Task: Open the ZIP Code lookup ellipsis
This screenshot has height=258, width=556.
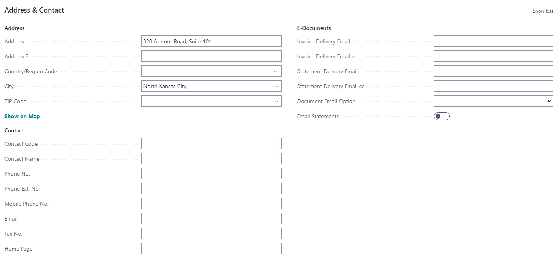Action: (276, 101)
